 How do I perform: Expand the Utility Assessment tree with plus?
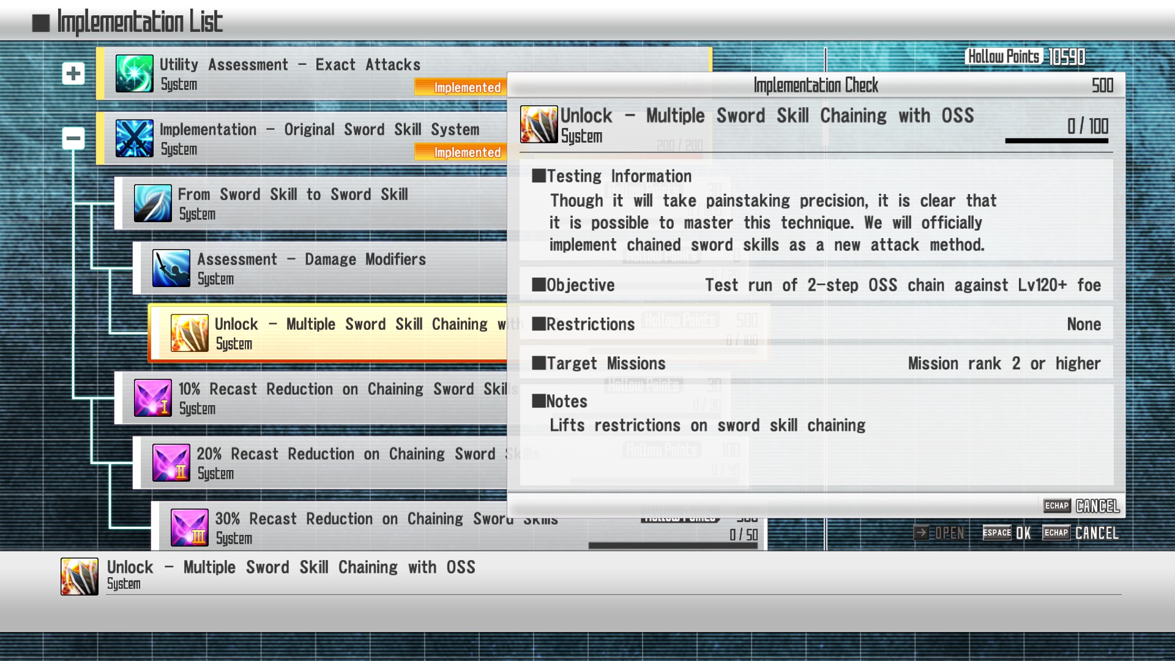pyautogui.click(x=73, y=73)
